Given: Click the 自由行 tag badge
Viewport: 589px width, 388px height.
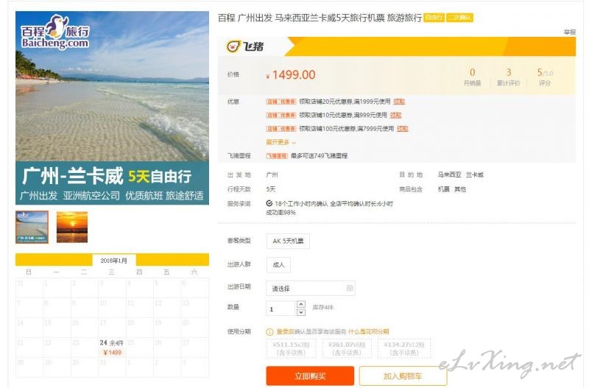Looking at the screenshot, I should pyautogui.click(x=434, y=18).
